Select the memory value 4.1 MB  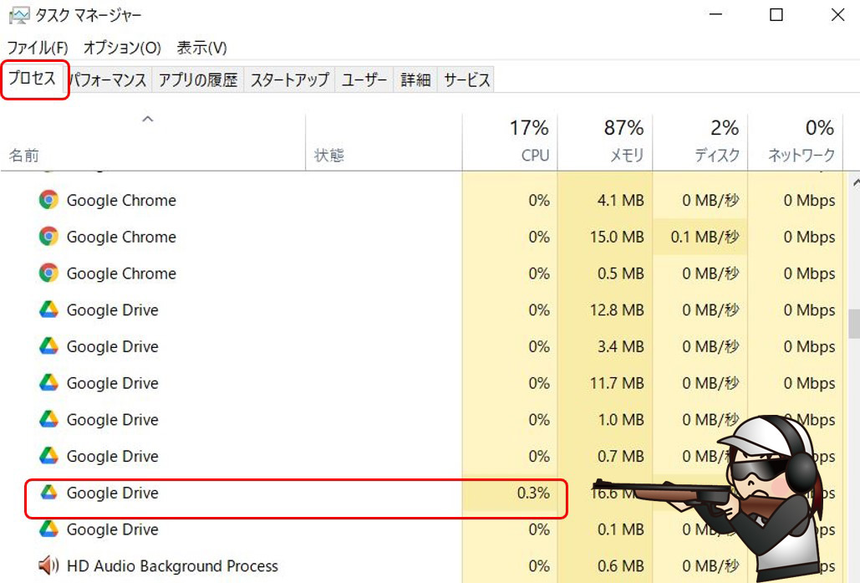pyautogui.click(x=620, y=201)
